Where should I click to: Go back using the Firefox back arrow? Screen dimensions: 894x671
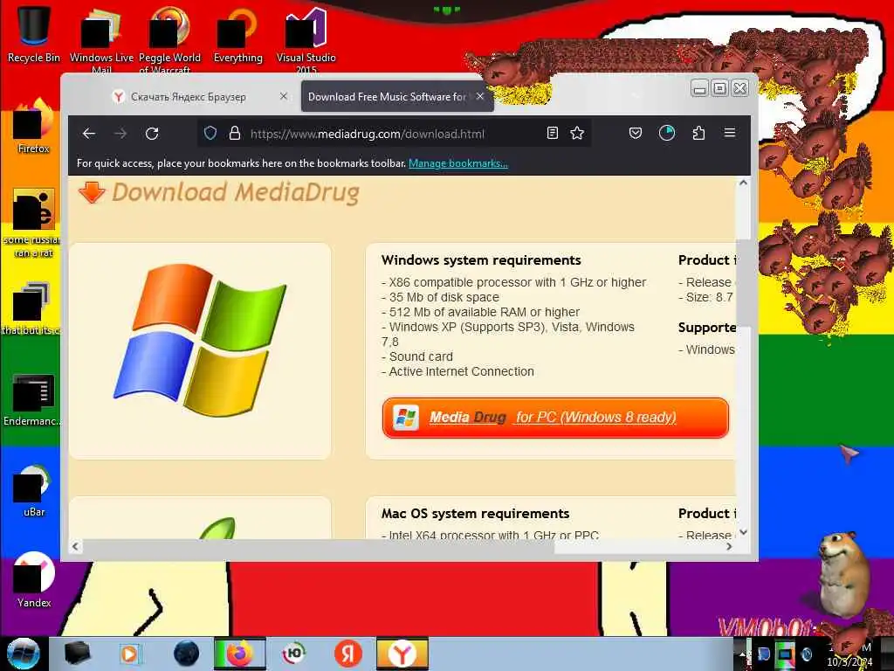pos(89,134)
